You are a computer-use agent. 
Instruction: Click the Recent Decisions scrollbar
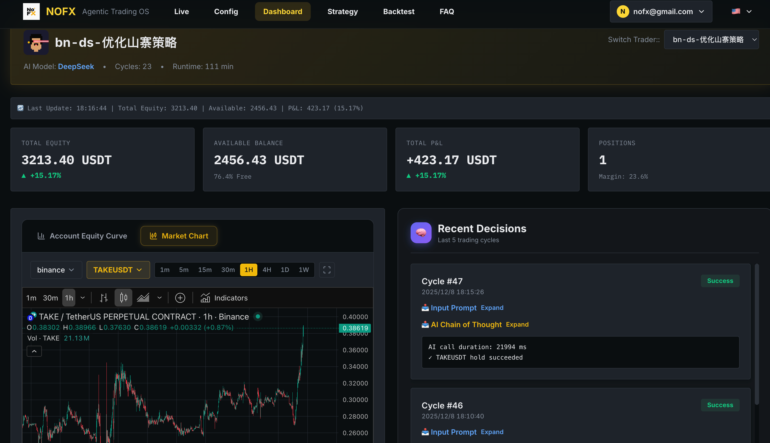click(757, 334)
